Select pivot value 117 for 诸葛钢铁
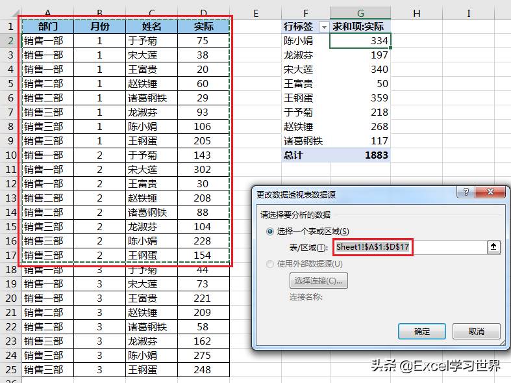This screenshot has height=383, width=511. click(360, 141)
